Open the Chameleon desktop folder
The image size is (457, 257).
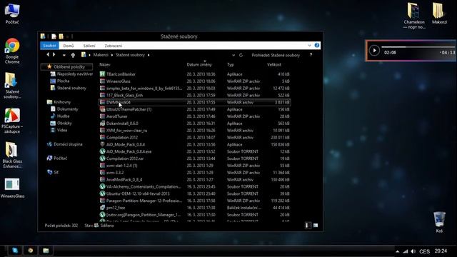point(414,16)
